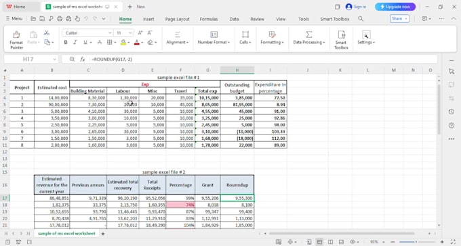This screenshot has height=246, width=461.
Task: Open the Smart Toolbox ribbon button
Action: 341,40
